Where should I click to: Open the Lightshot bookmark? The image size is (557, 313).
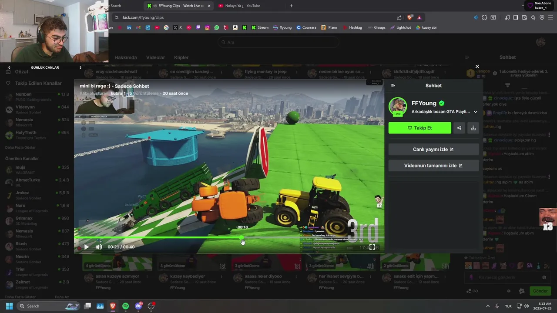pyautogui.click(x=401, y=27)
